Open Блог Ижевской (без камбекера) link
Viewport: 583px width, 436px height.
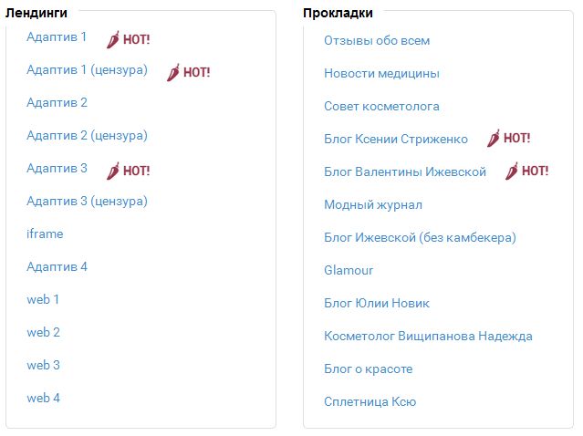pyautogui.click(x=421, y=237)
